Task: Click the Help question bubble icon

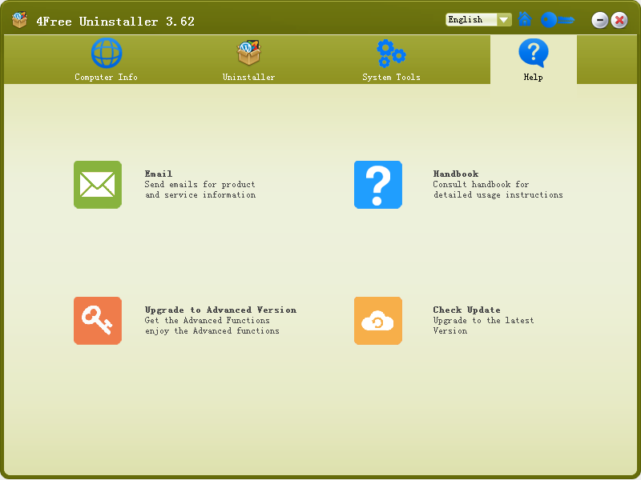Action: (x=534, y=53)
